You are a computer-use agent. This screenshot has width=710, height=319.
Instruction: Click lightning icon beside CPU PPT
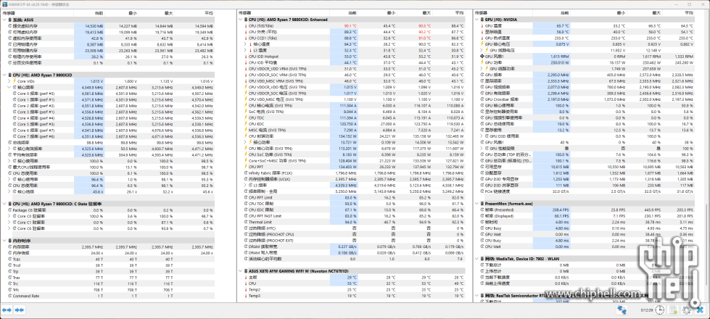[246, 167]
